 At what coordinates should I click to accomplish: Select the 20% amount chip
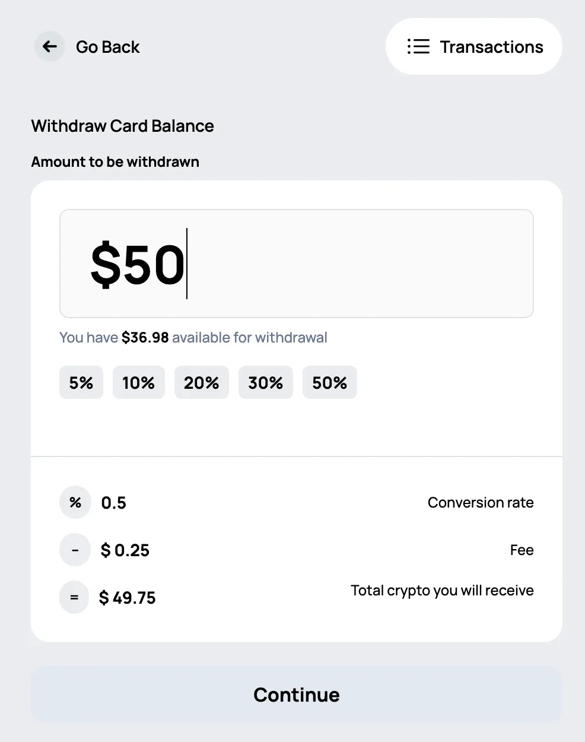pos(201,382)
